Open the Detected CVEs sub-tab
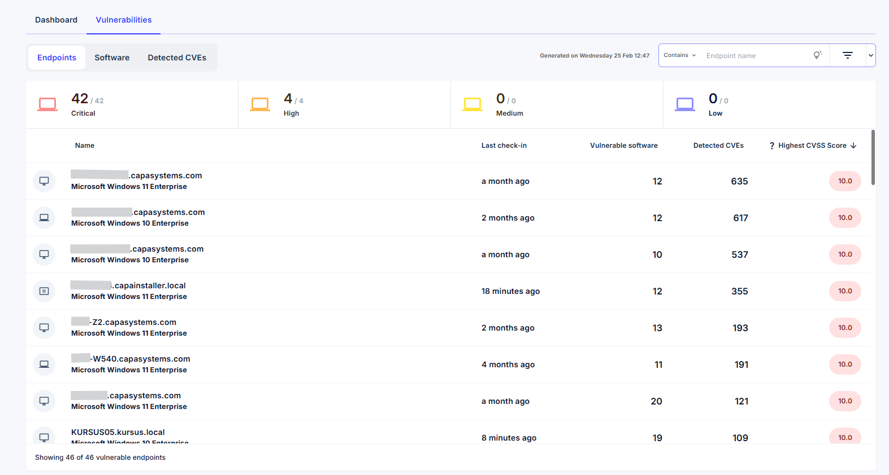This screenshot has width=889, height=475. point(177,58)
